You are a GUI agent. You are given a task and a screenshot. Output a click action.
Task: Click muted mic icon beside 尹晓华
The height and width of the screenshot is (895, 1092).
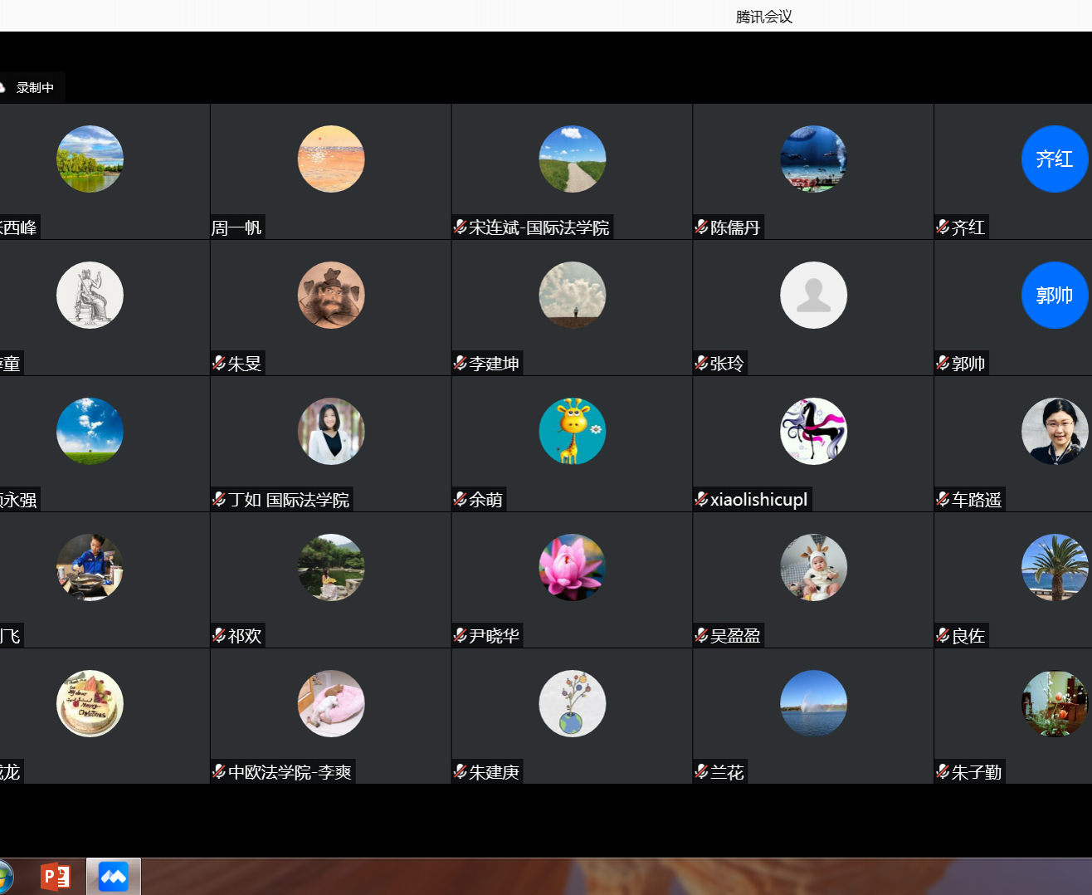[x=461, y=636]
